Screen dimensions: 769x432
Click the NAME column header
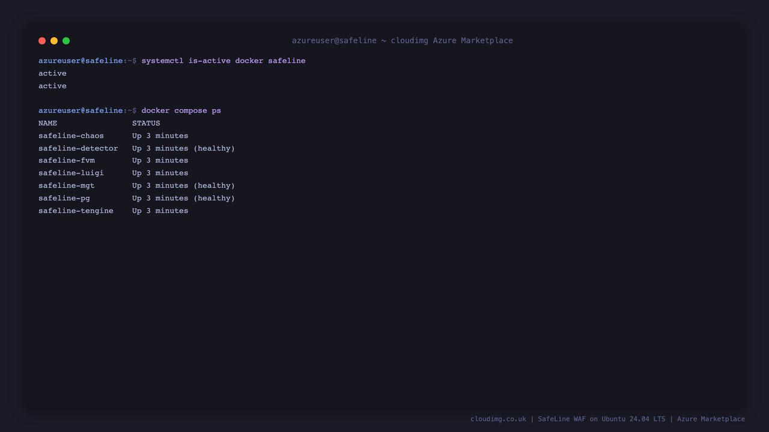(48, 123)
